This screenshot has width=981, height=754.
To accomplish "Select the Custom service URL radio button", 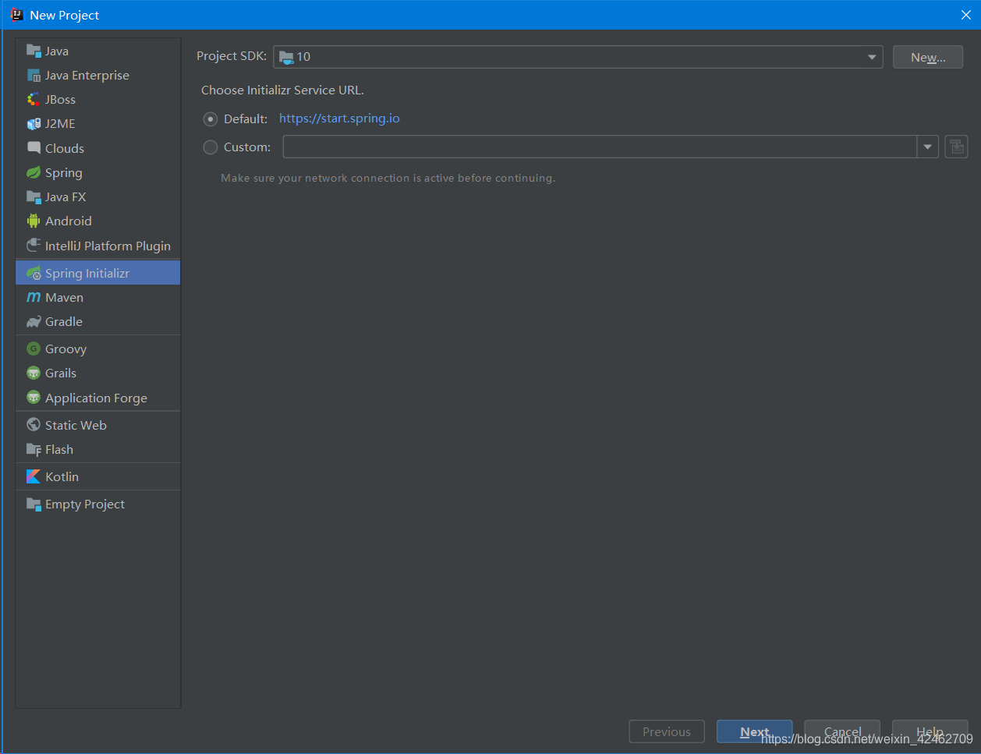I will [x=211, y=147].
